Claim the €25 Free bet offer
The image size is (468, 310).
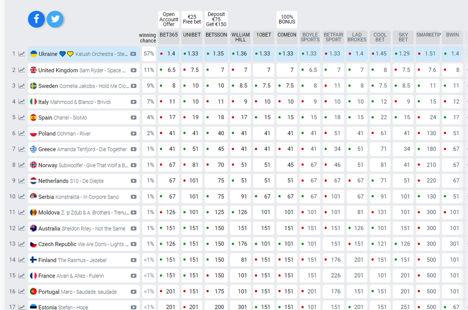click(x=192, y=19)
